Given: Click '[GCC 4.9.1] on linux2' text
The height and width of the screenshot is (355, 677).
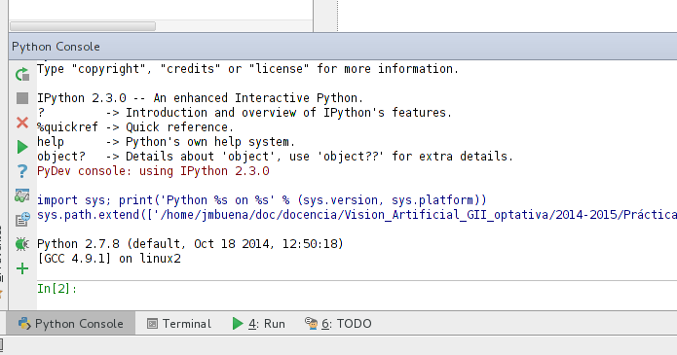Looking at the screenshot, I should click(109, 259).
